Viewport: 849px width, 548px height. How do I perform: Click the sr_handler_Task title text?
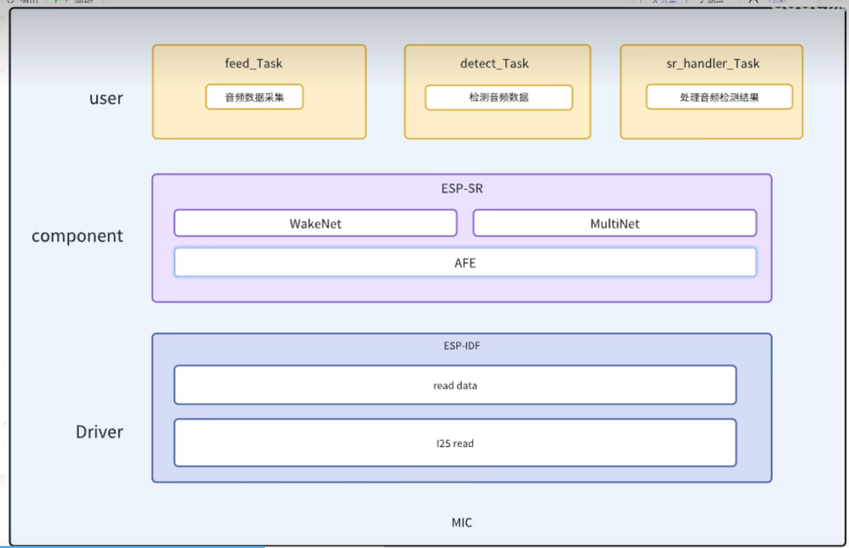(712, 64)
